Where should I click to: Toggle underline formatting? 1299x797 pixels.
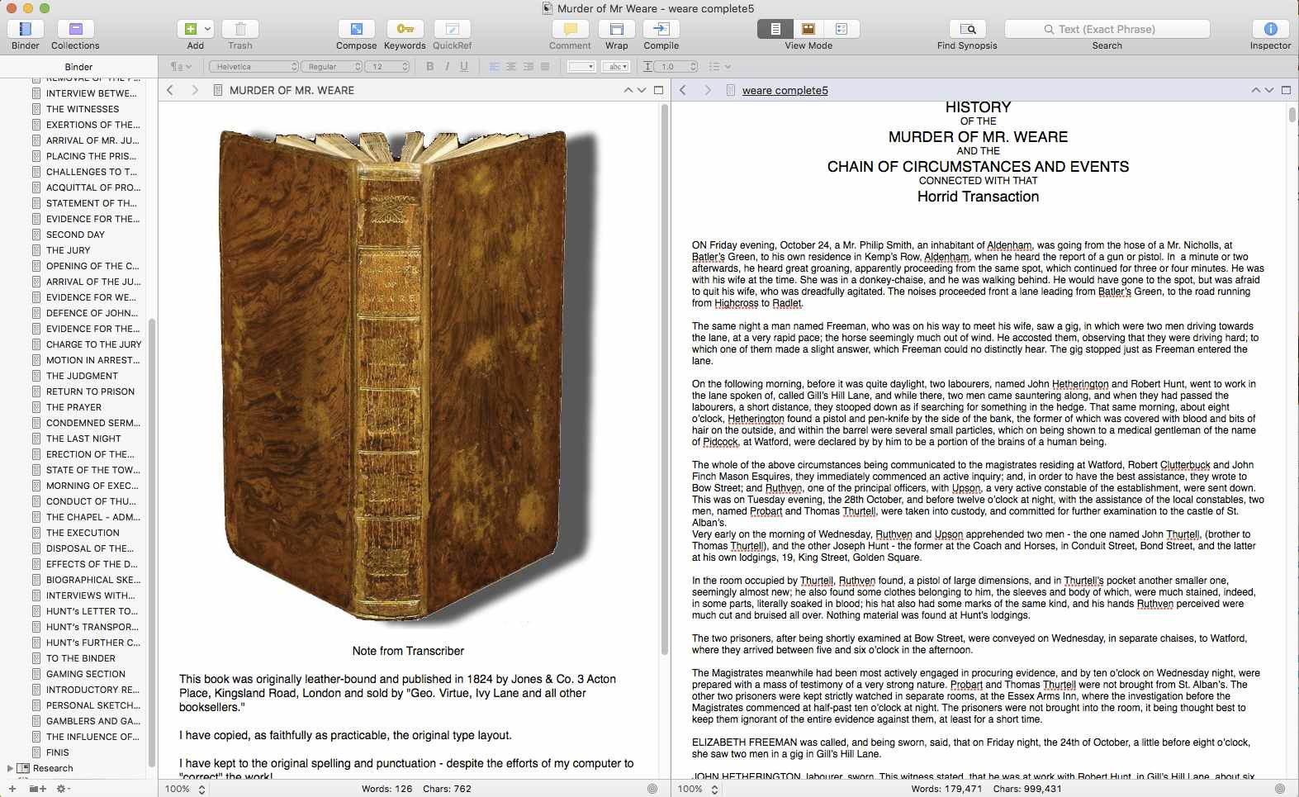click(x=464, y=67)
